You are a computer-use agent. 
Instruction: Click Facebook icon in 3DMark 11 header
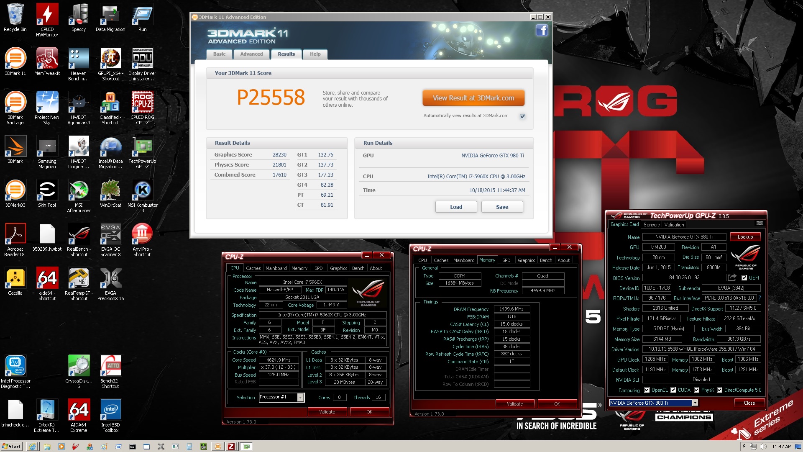tap(542, 30)
